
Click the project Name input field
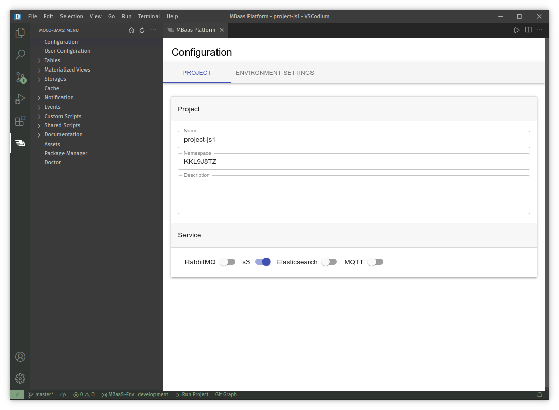click(x=354, y=140)
